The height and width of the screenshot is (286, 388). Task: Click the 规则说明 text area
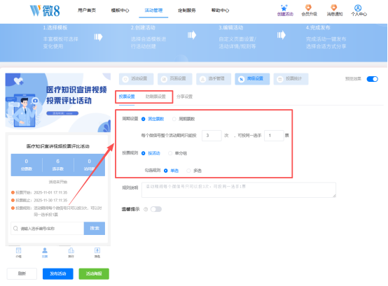point(239,190)
